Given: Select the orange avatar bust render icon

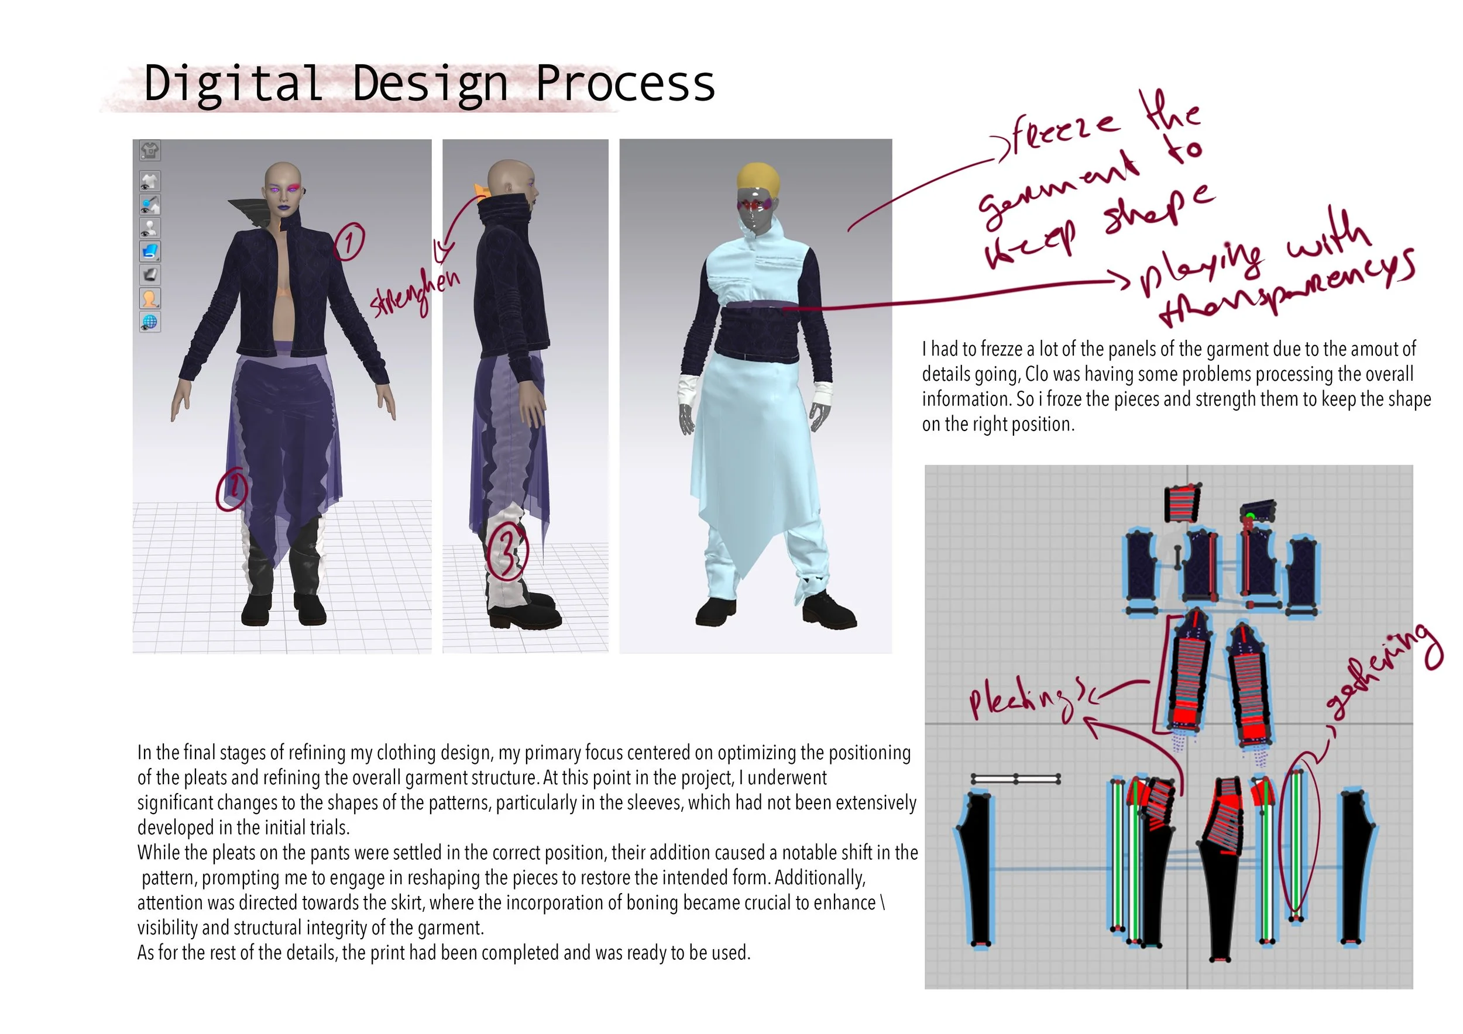Looking at the screenshot, I should [150, 298].
